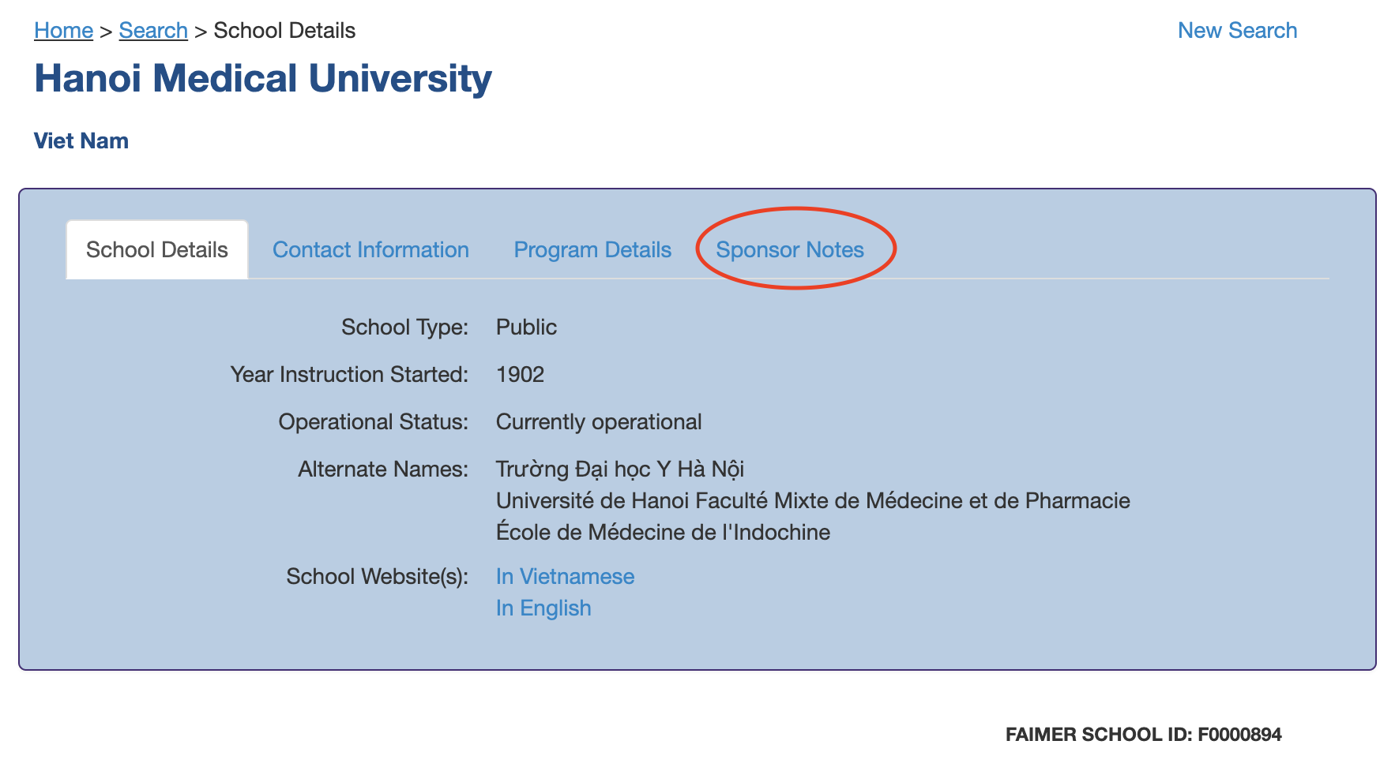Click the Viet Nam country label
The width and height of the screenshot is (1395, 767).
pos(81,140)
